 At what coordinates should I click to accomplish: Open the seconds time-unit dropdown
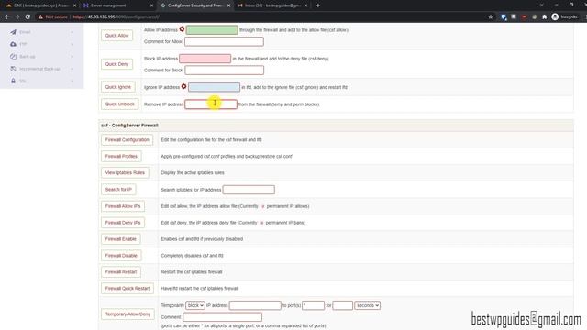pyautogui.click(x=367, y=305)
